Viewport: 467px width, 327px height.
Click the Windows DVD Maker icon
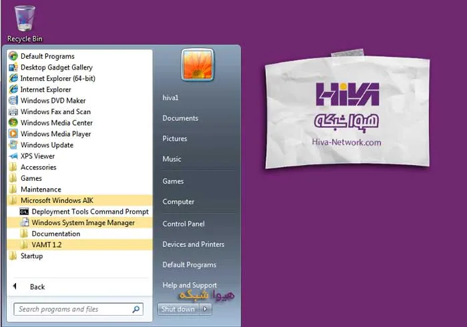pos(13,100)
